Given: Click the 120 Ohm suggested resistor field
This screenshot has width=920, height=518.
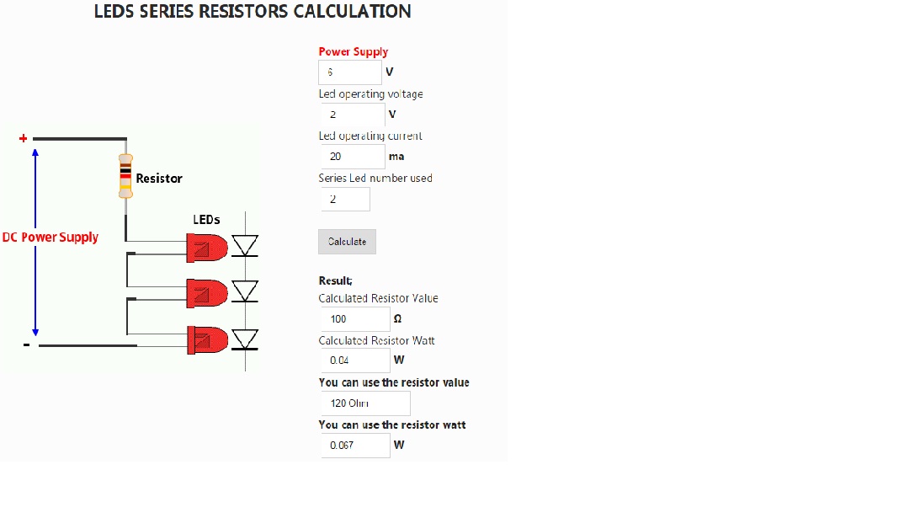Looking at the screenshot, I should pyautogui.click(x=365, y=403).
